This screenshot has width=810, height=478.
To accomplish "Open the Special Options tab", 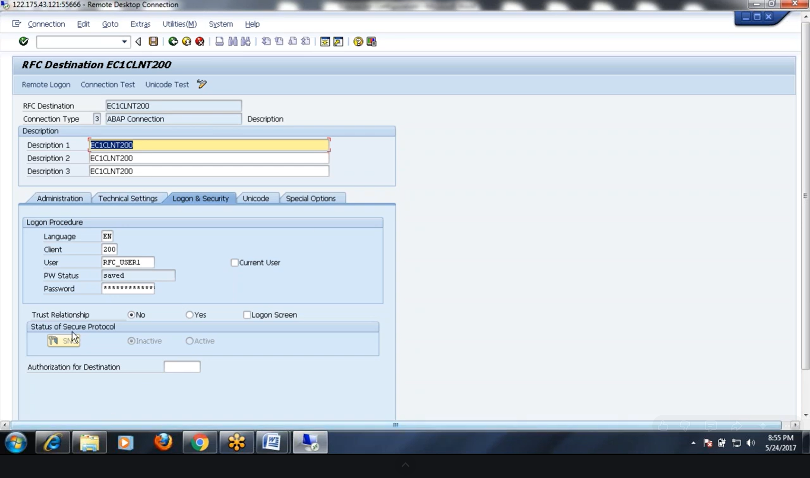I will 311,198.
